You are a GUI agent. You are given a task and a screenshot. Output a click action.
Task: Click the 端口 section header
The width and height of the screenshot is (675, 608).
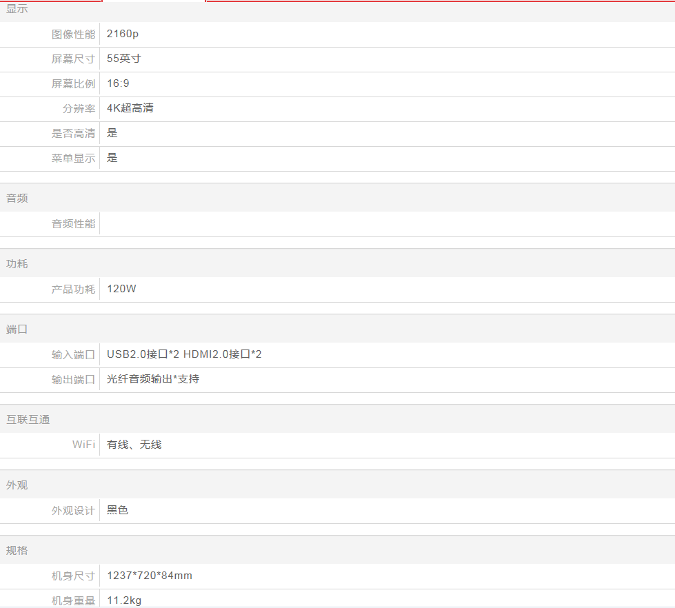pos(17,330)
